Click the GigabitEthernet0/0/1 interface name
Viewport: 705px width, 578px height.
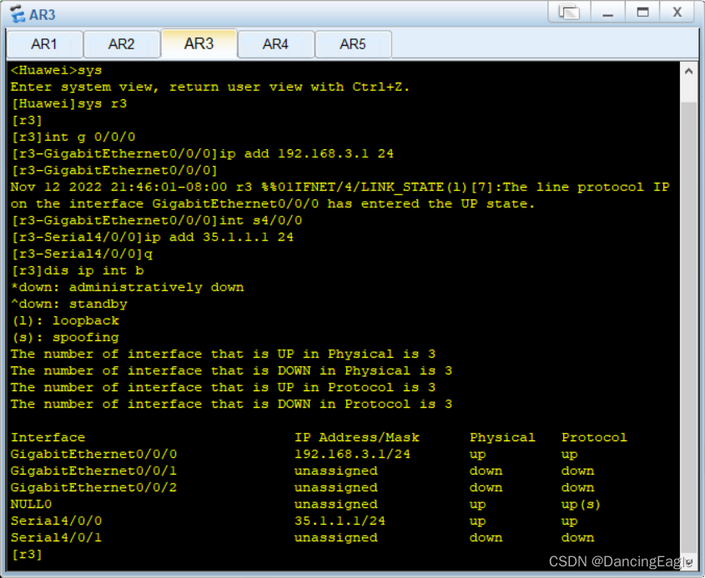click(x=94, y=470)
